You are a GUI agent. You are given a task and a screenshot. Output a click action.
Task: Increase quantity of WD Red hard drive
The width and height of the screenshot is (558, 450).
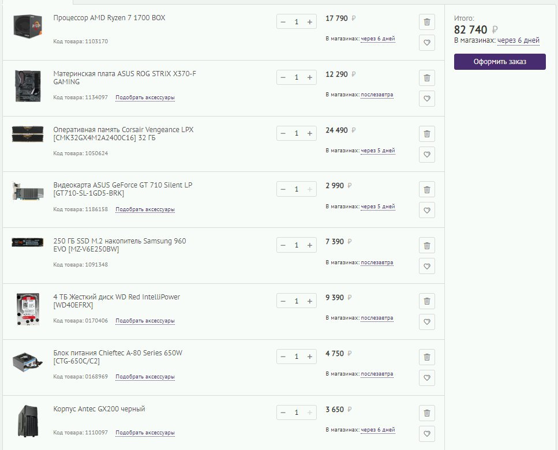pyautogui.click(x=310, y=301)
